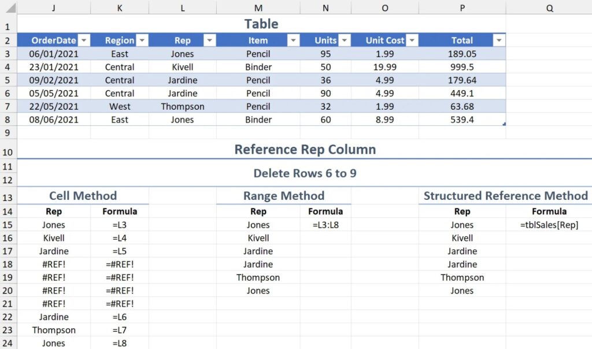Select column M header

click(258, 8)
